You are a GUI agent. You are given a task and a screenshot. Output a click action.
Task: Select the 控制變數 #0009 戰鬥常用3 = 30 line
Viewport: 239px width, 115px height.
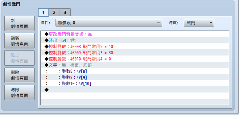coord(135,53)
